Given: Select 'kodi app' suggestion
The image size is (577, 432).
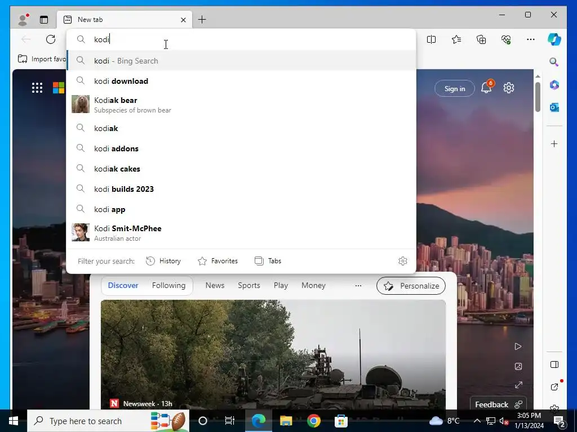Looking at the screenshot, I should 241,209.
